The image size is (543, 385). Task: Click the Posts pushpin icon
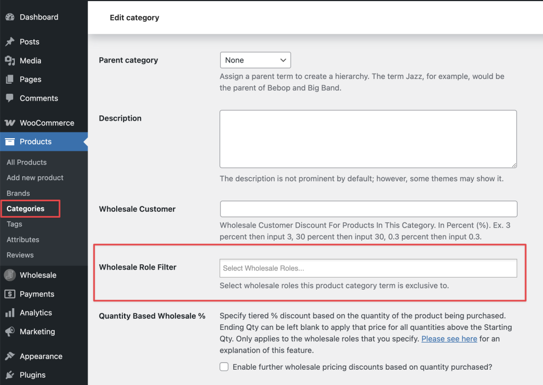(x=10, y=41)
